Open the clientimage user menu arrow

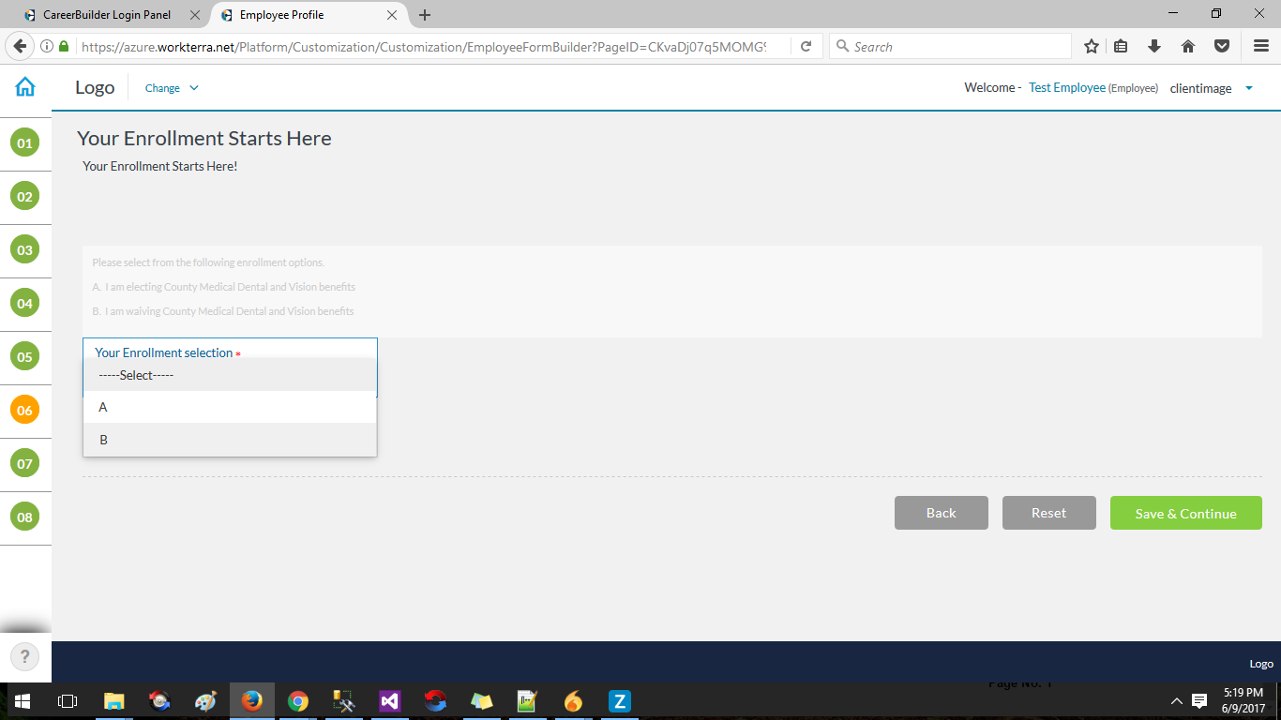(x=1248, y=88)
